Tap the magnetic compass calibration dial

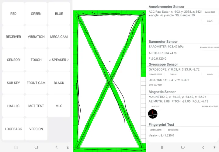click(x=153, y=114)
